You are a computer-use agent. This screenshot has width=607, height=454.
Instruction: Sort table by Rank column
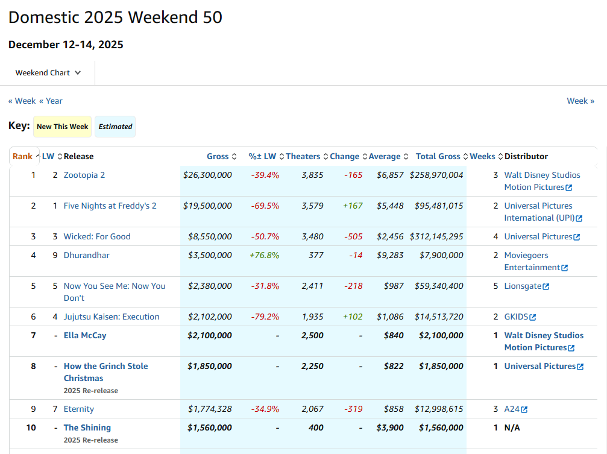[x=25, y=156]
